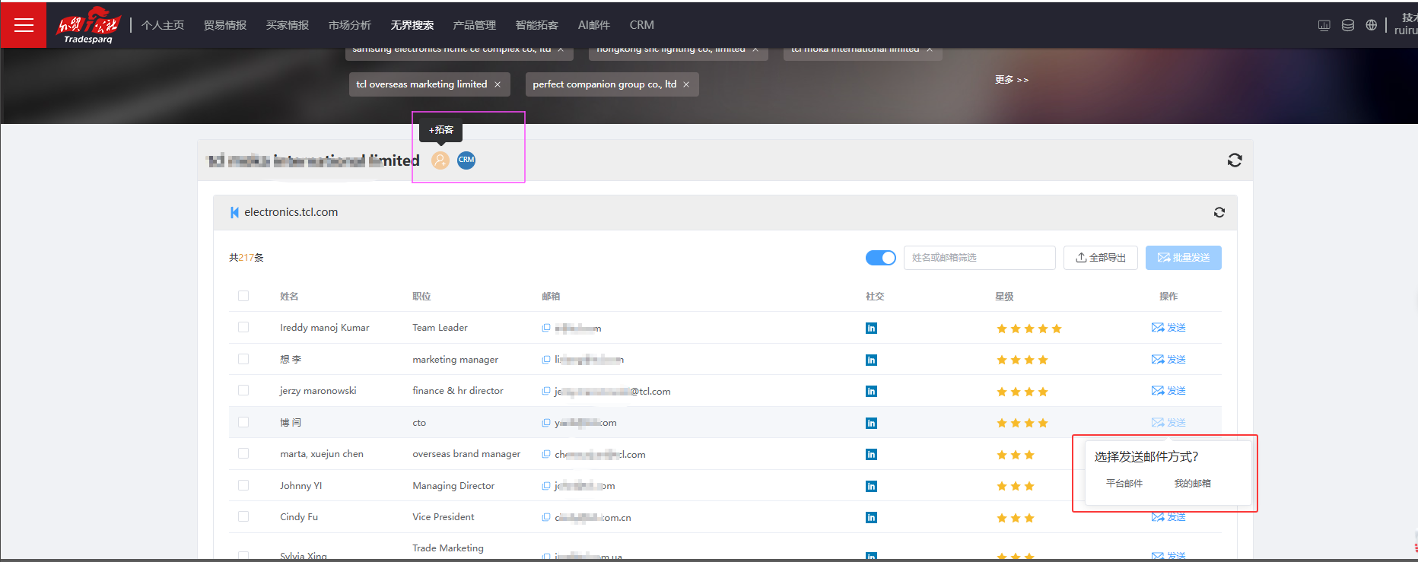Choose 平台邮件 in the send popup

pos(1124,484)
